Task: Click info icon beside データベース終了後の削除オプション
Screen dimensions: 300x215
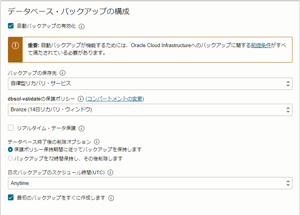Action: tap(97, 142)
